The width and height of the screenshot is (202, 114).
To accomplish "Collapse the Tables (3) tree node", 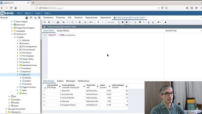I will click(x=18, y=75).
